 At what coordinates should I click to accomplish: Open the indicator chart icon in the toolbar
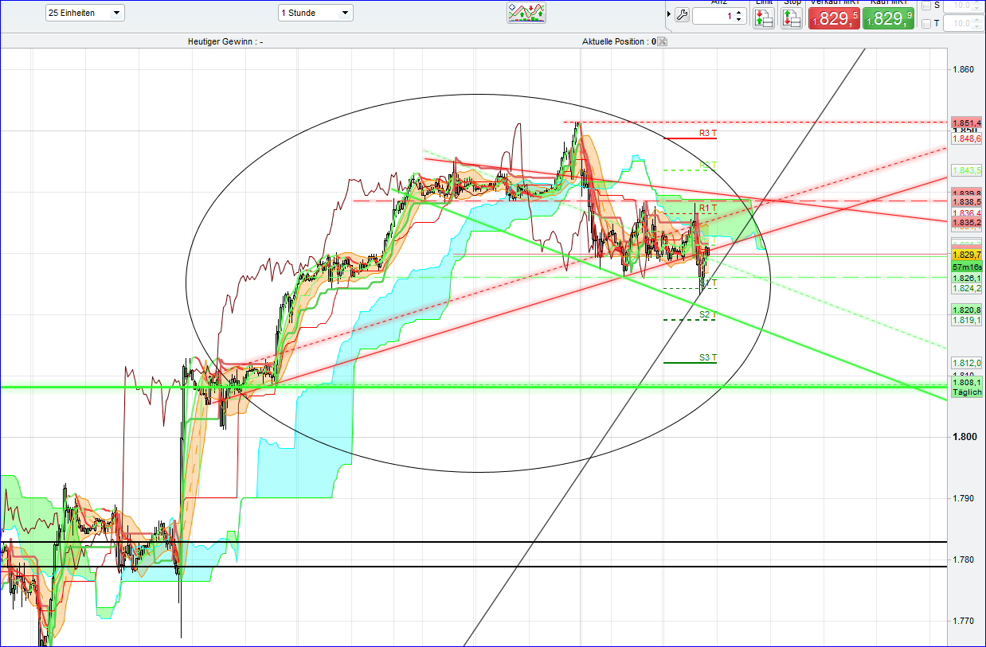[x=526, y=13]
